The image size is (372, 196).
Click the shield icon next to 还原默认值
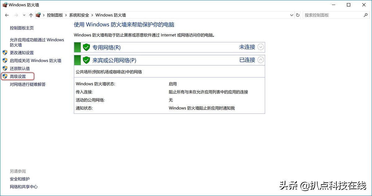5,68
